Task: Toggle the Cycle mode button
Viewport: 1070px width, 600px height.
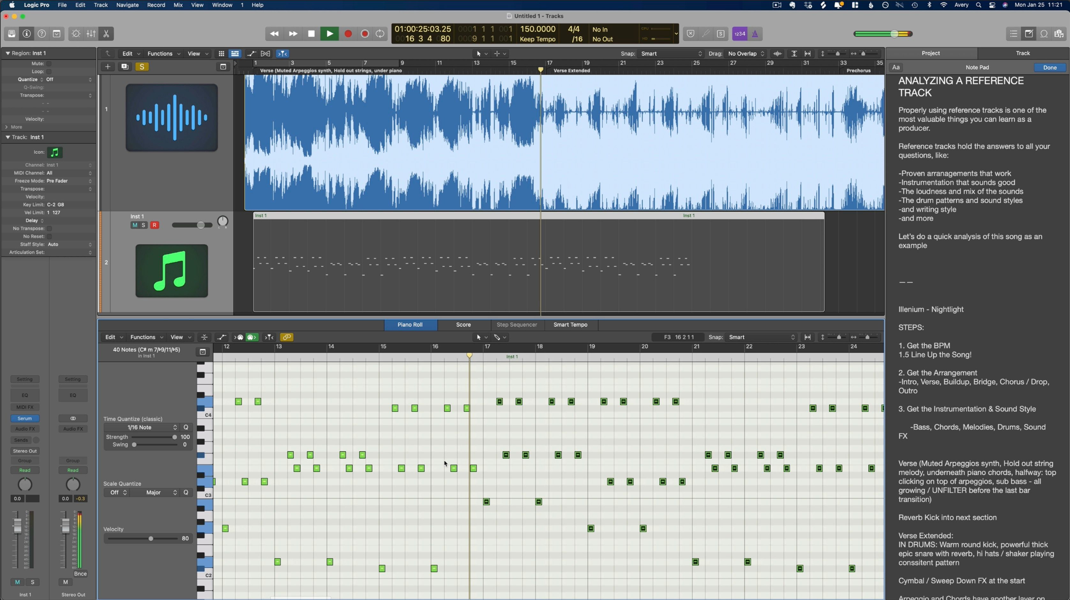Action: coord(380,34)
